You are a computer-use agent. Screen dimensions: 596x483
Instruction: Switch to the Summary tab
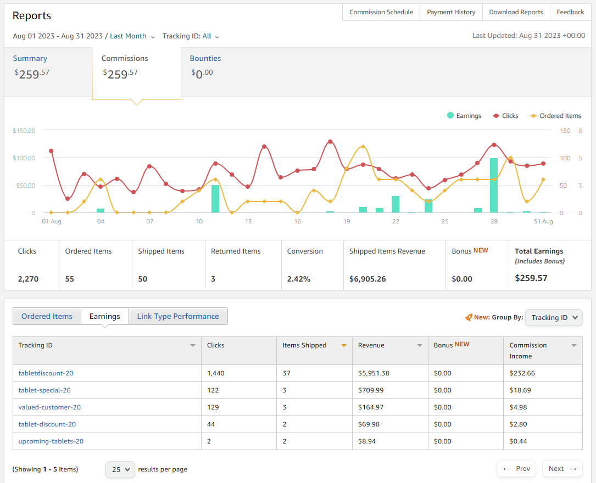click(x=48, y=72)
